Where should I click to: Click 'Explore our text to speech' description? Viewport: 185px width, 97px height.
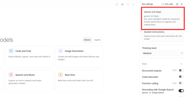(25, 82)
